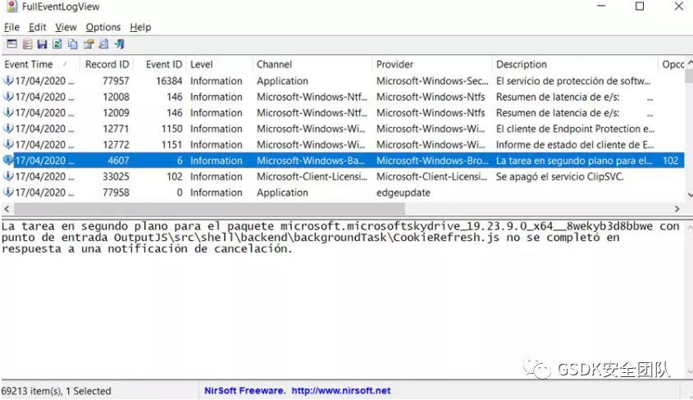Click the Choose Data Source database icon
693x400 pixels.
point(27,43)
